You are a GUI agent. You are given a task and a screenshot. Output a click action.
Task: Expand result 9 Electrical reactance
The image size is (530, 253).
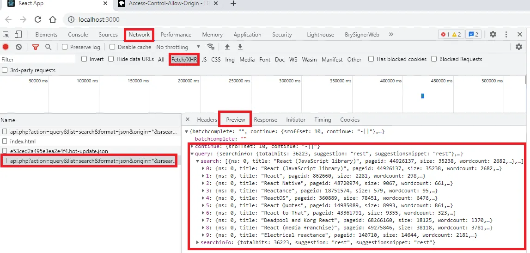(x=203, y=235)
